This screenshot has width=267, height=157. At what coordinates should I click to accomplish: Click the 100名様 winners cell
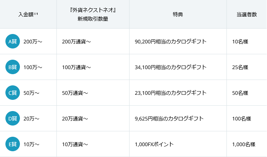[242, 119]
